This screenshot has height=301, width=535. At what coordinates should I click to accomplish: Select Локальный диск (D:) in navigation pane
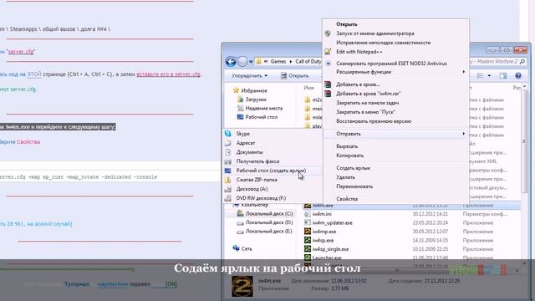point(265,222)
